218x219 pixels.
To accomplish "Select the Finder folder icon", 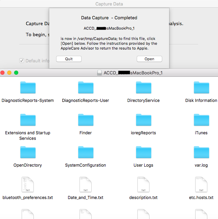I will coord(86,120).
